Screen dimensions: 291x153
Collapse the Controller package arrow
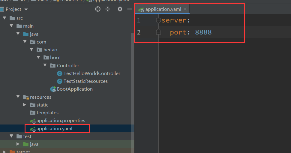[45, 65]
